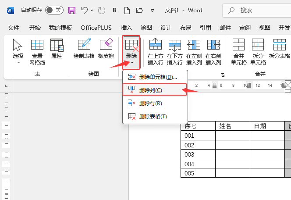The height and width of the screenshot is (200, 291).
Task: Click the table cell containing 005
Action: point(198,173)
